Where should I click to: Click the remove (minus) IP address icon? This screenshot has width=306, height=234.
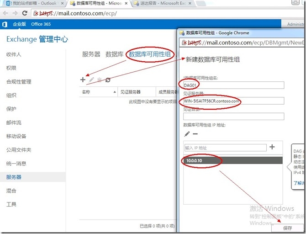tap(195, 134)
